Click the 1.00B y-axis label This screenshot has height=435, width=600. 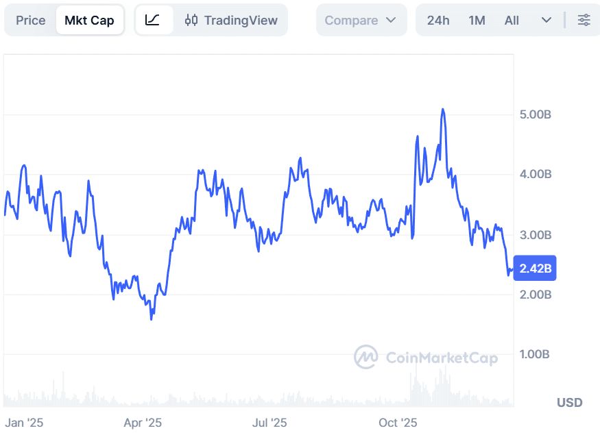536,355
